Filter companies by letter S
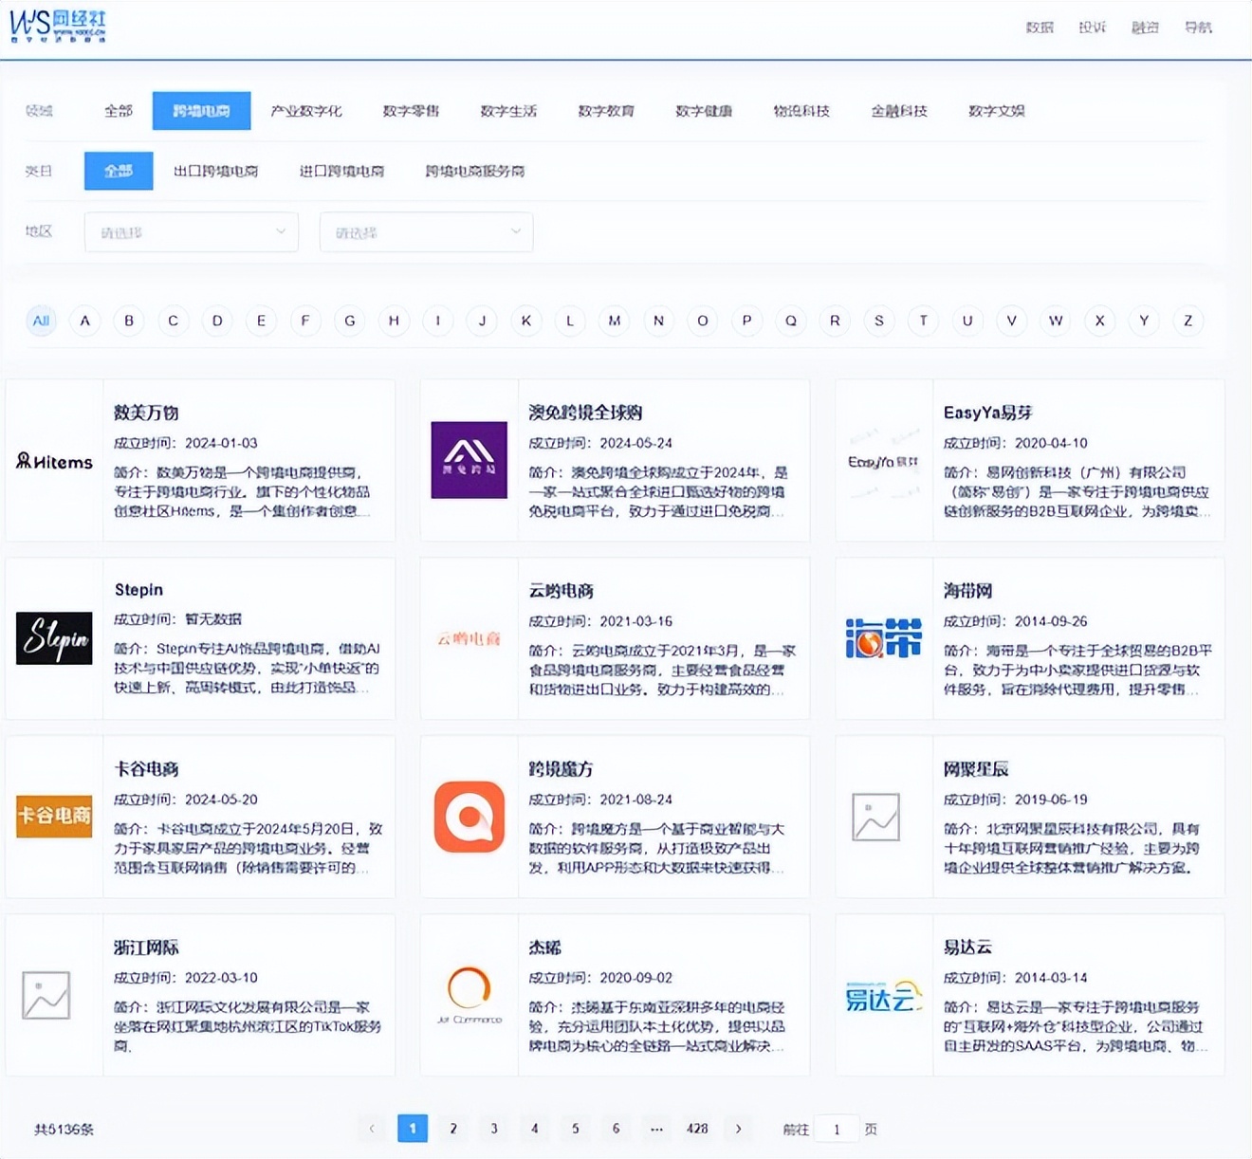This screenshot has width=1252, height=1159. coord(879,321)
